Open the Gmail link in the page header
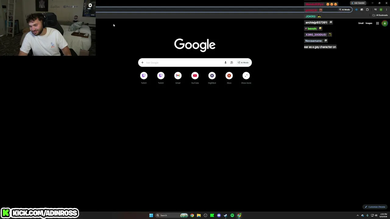Viewport: 390px width, 219px height. coord(361,23)
